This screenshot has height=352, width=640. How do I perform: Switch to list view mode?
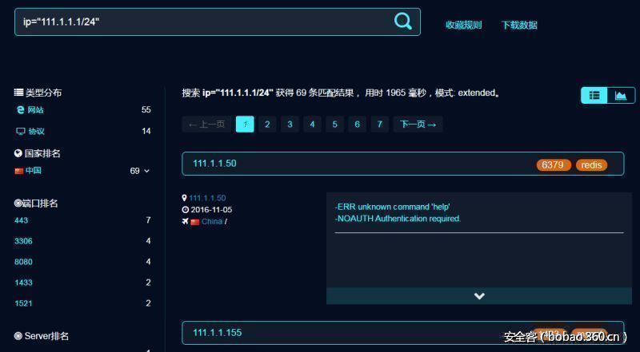click(594, 95)
